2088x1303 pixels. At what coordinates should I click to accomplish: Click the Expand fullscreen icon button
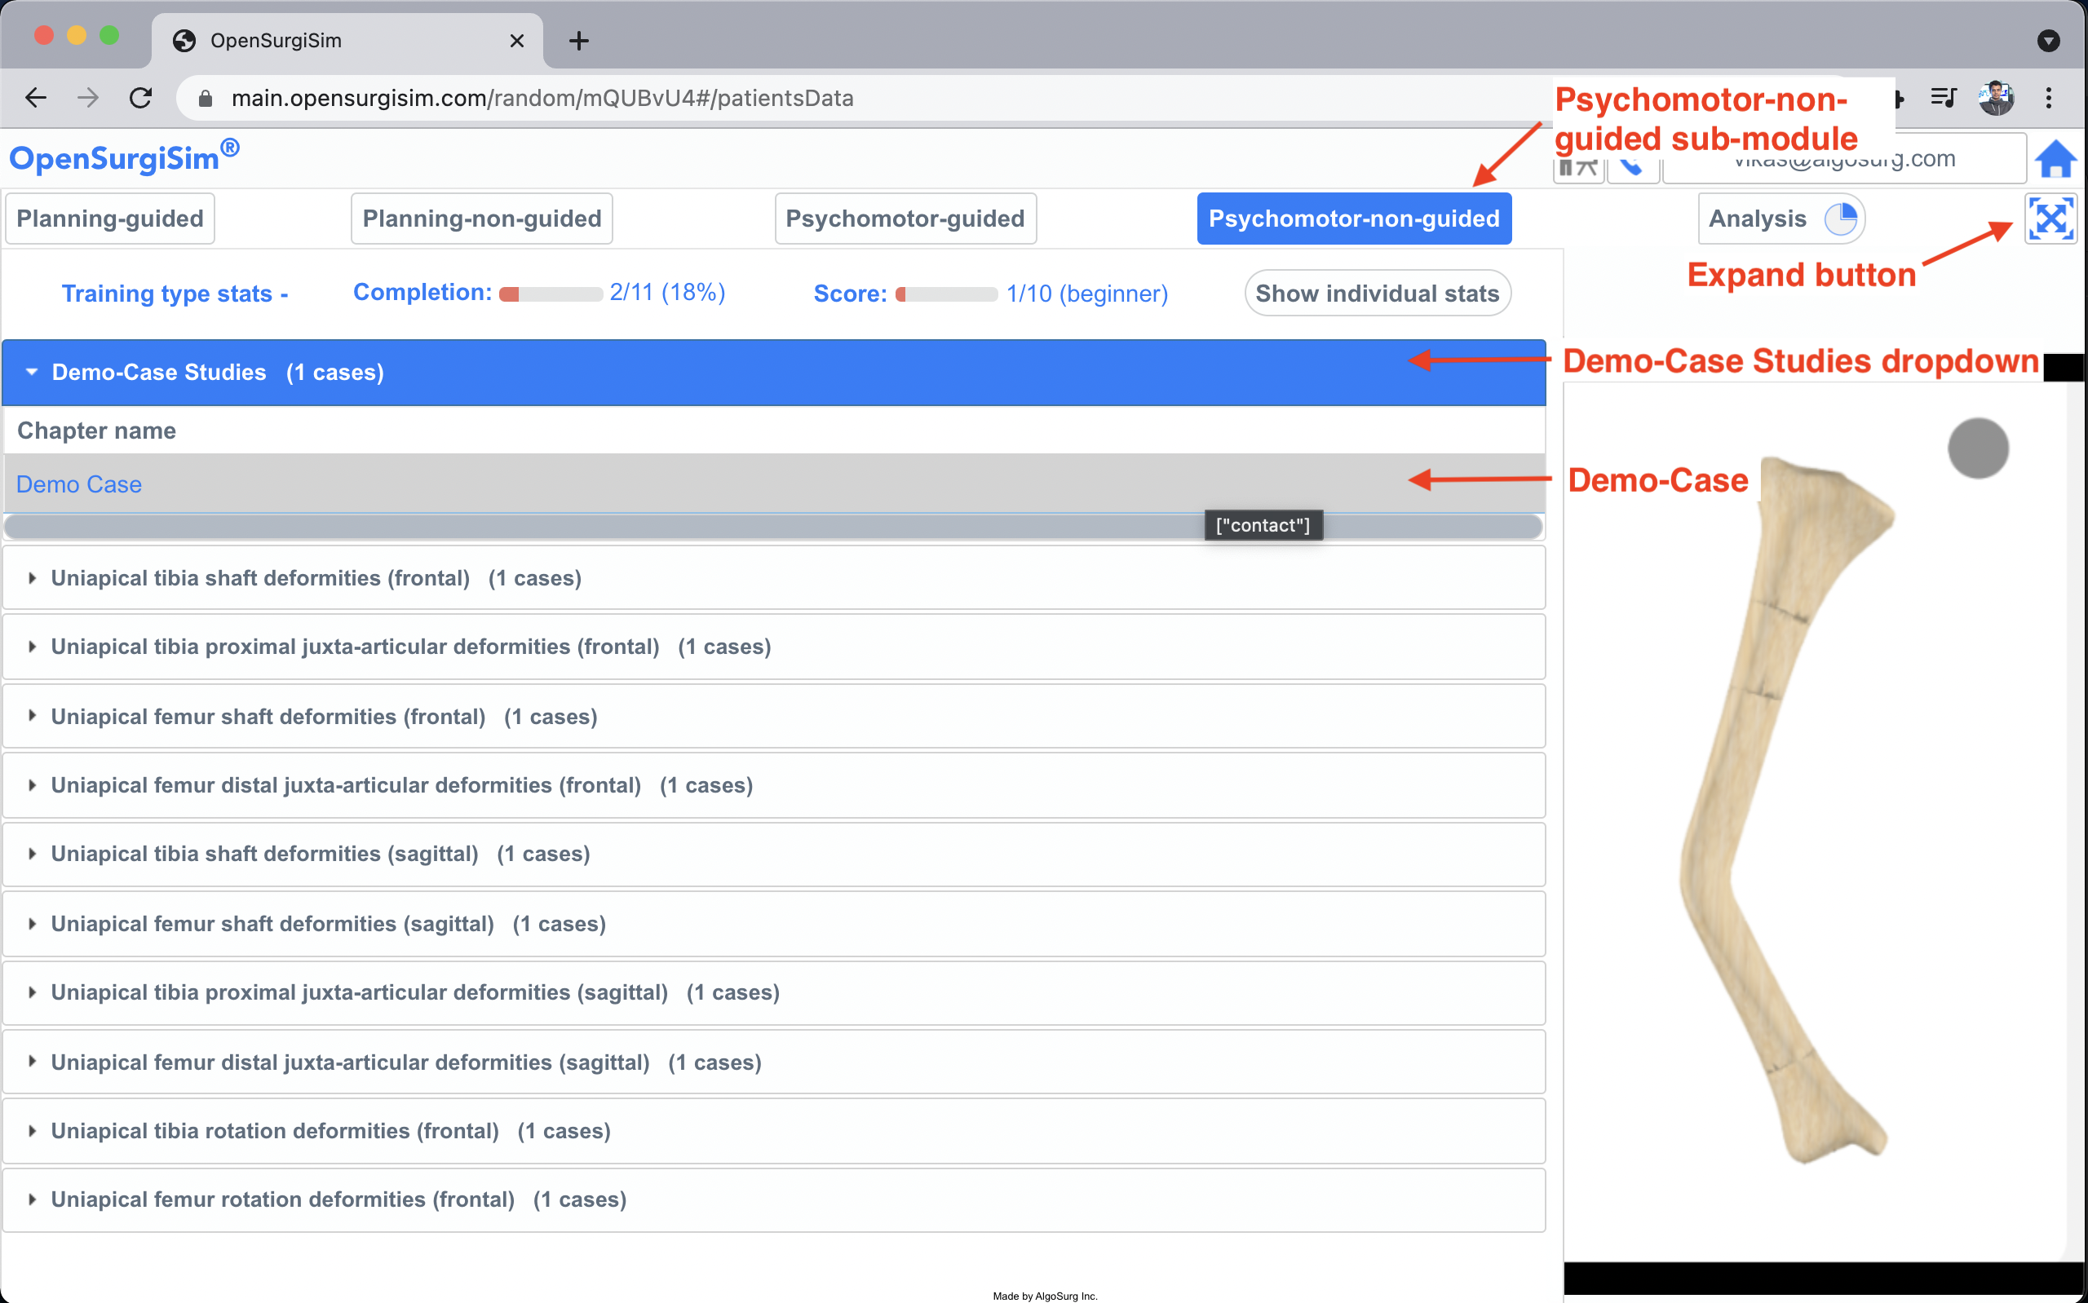click(x=2050, y=219)
